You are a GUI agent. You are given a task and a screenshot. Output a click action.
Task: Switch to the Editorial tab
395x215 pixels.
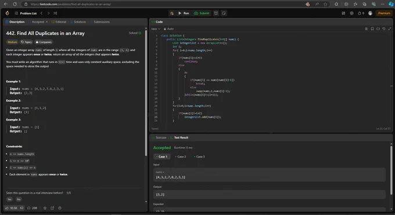[x=59, y=22]
